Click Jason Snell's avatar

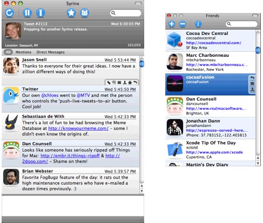pyautogui.click(x=11, y=65)
